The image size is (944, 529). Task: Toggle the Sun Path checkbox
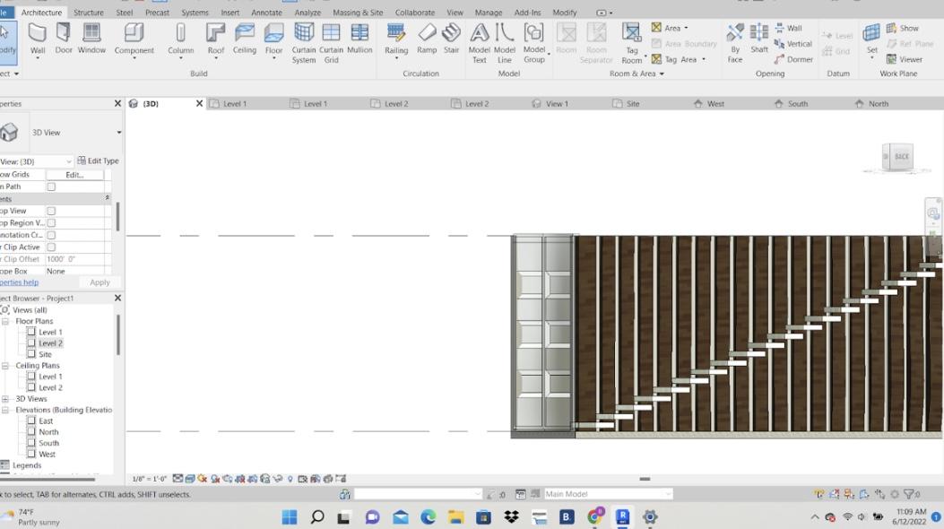[51, 186]
